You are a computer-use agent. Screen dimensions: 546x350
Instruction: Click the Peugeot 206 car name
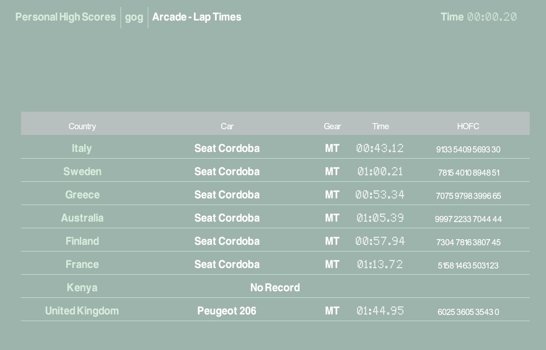coord(227,311)
